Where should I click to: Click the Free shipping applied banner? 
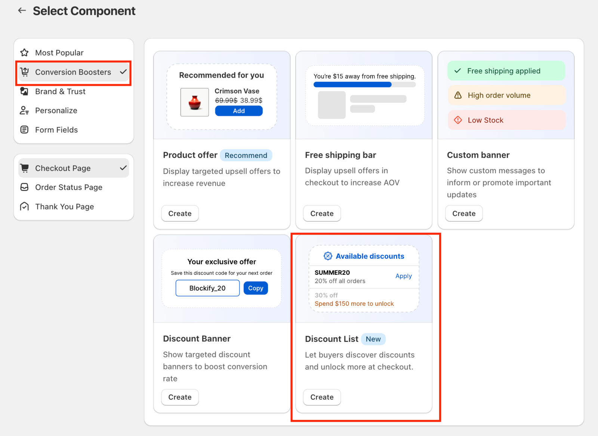(506, 71)
